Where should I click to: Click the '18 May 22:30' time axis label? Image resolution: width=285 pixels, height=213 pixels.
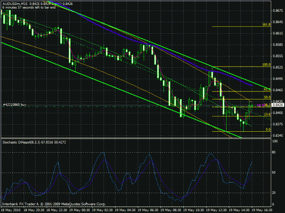tap(57, 210)
